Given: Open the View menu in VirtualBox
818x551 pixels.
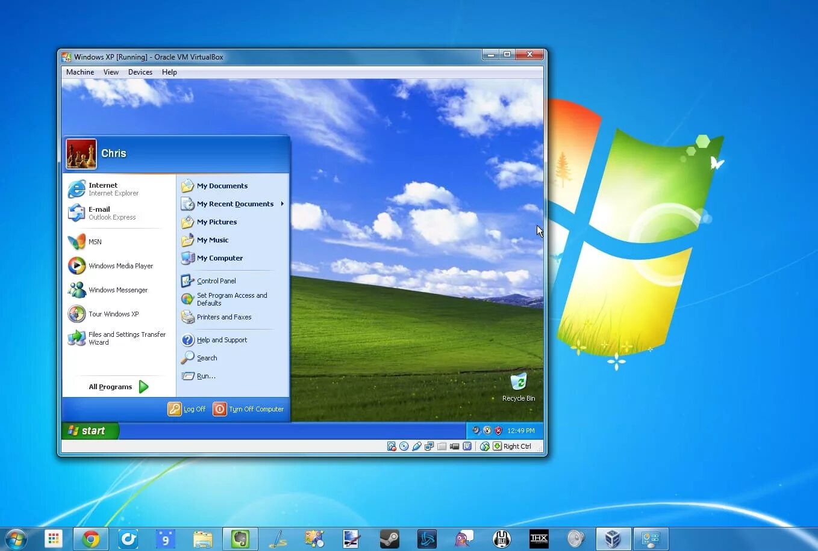Looking at the screenshot, I should click(x=111, y=72).
